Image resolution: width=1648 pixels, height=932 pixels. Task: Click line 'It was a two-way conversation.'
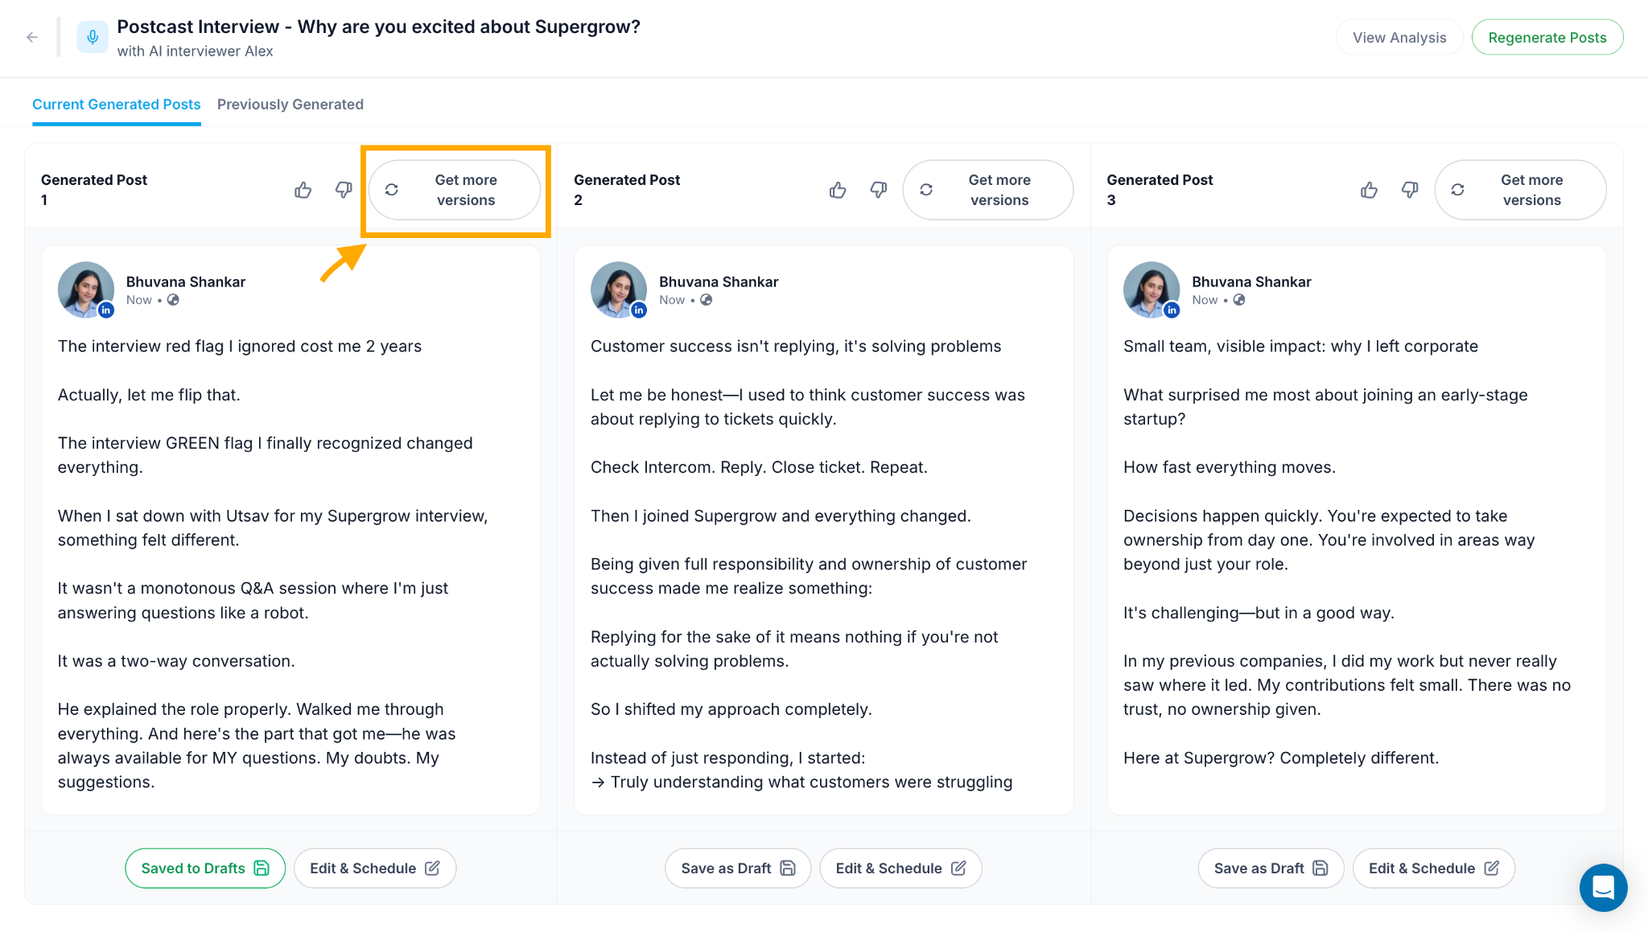176,661
